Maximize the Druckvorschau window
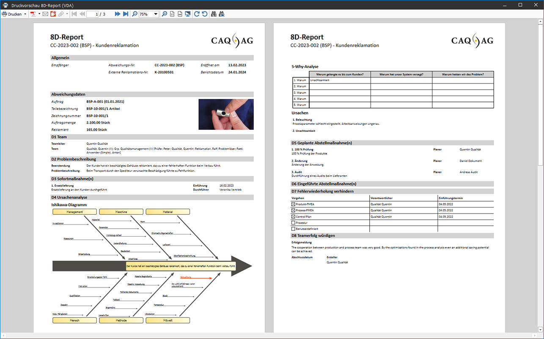Screen dimensions: 544x339 tap(520, 5)
